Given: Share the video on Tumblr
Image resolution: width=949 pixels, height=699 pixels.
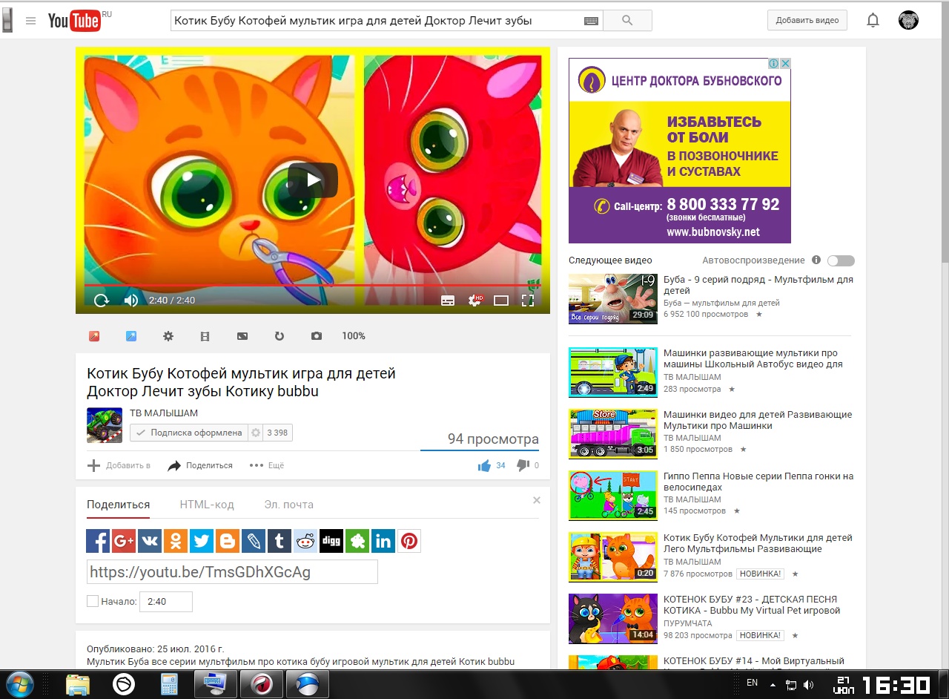Looking at the screenshot, I should point(280,541).
